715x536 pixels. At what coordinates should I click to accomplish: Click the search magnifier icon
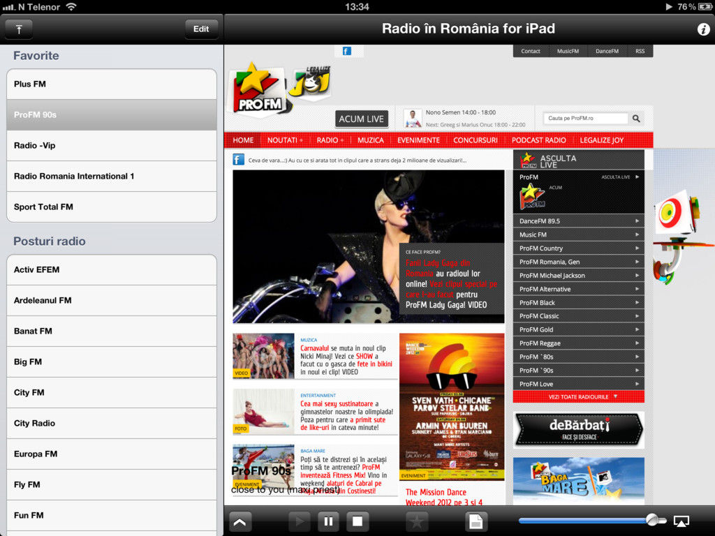pos(636,119)
